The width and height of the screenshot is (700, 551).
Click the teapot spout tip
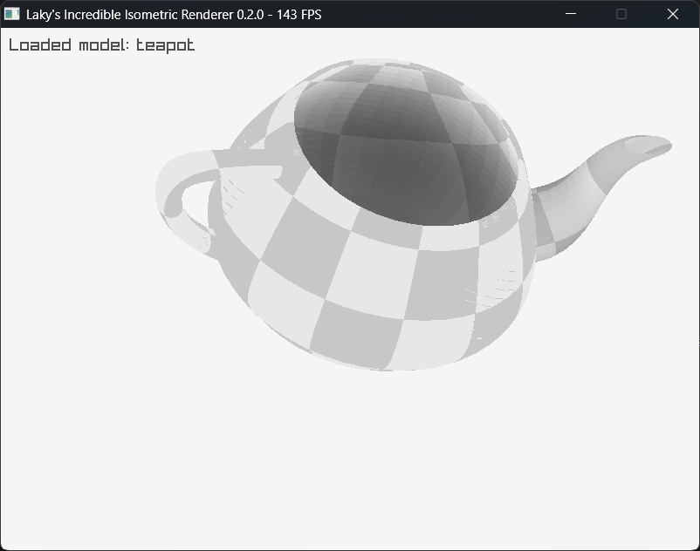point(648,146)
